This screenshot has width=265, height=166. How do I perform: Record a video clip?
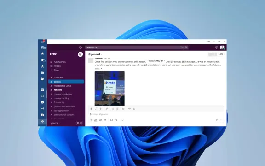point(111,120)
